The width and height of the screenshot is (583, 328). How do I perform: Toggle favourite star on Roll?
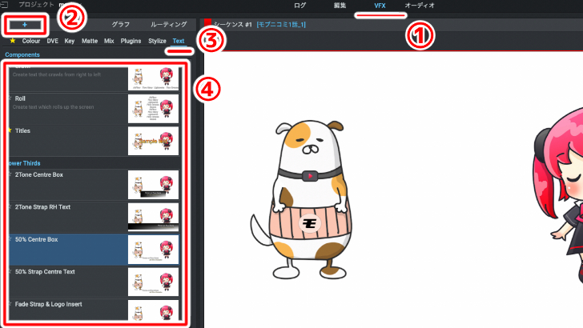coord(10,98)
